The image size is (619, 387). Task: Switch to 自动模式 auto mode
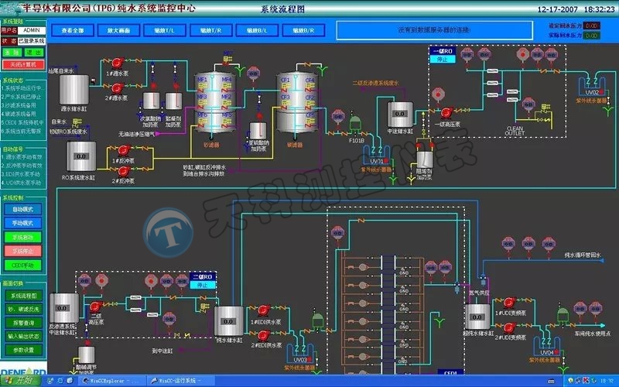23,210
